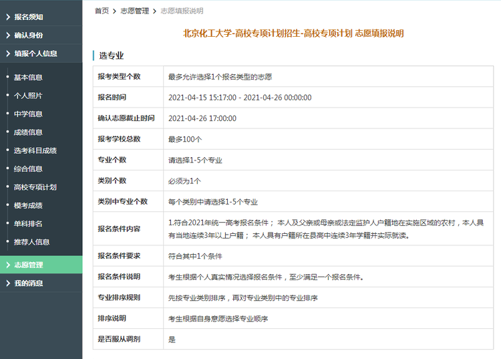Click the 报名条件要求 row label
501x359 pixels.
[119, 256]
